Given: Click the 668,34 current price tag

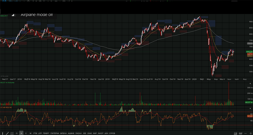Looking at the screenshot, I should click(249, 52).
